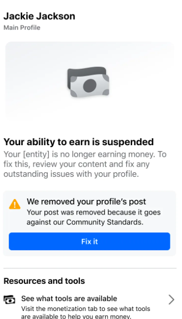Viewport: 182px width, 319px height.
Task: Open the chevron arrow for available tools
Action: 171,299
